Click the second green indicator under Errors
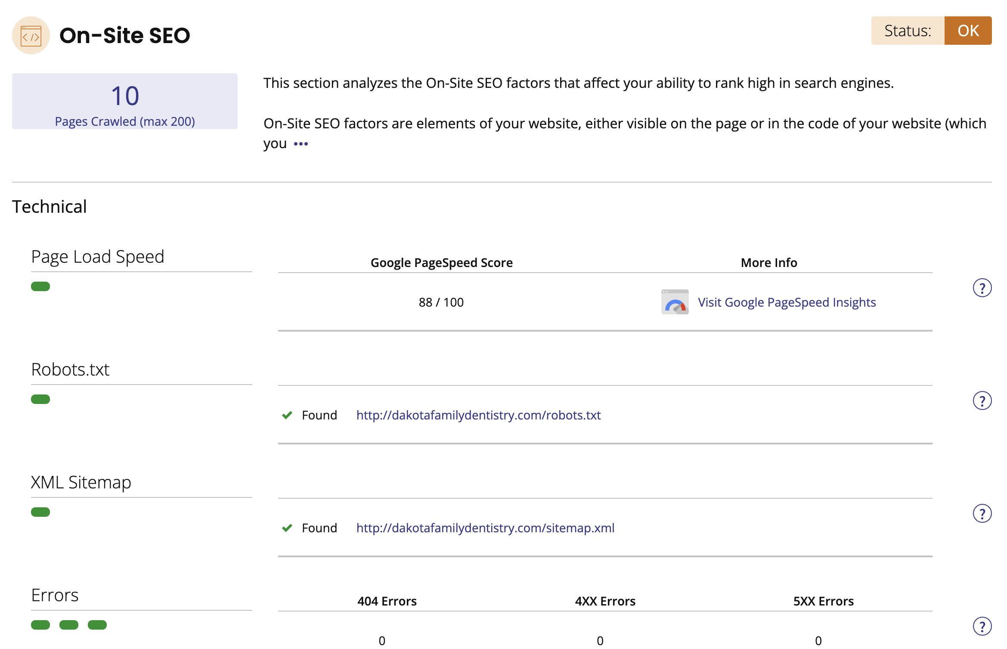The image size is (1007, 649). coord(69,625)
